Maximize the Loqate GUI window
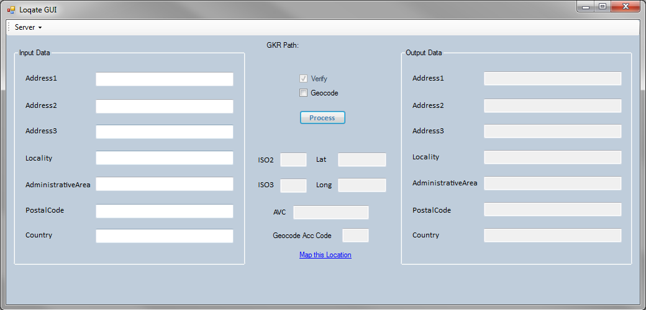 [x=603, y=7]
